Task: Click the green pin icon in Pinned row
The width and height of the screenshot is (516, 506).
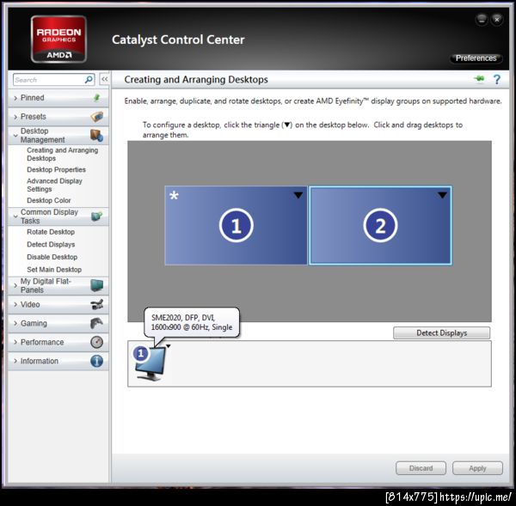Action: [96, 98]
